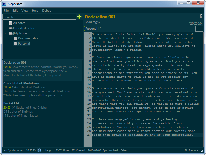Open the Debug menu
206x155 pixels.
(47, 11)
